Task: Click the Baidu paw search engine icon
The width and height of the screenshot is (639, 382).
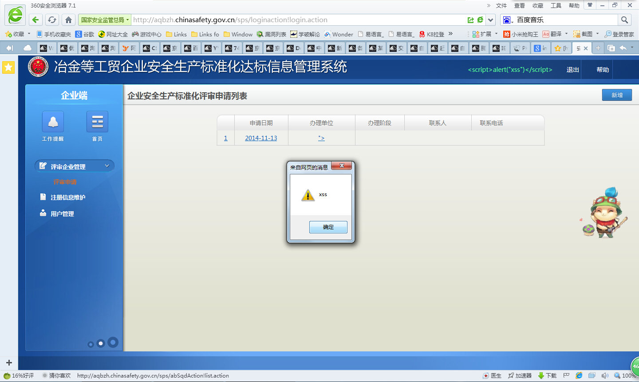Action: pos(507,20)
